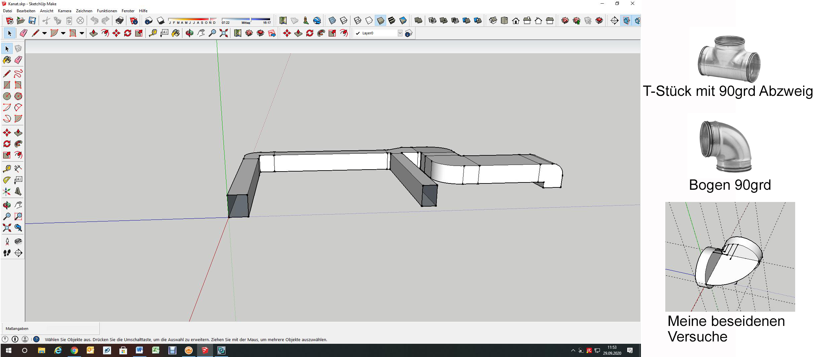824x357 pixels.
Task: Open the Kamera menu
Action: pyautogui.click(x=65, y=11)
